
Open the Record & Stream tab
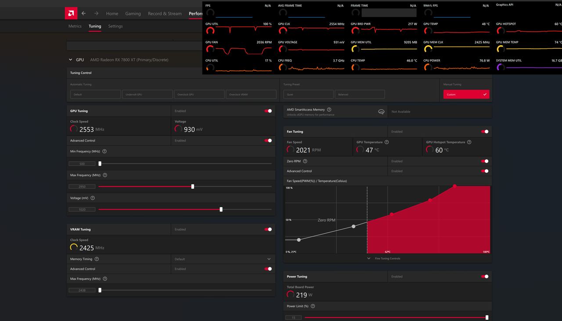pyautogui.click(x=165, y=14)
